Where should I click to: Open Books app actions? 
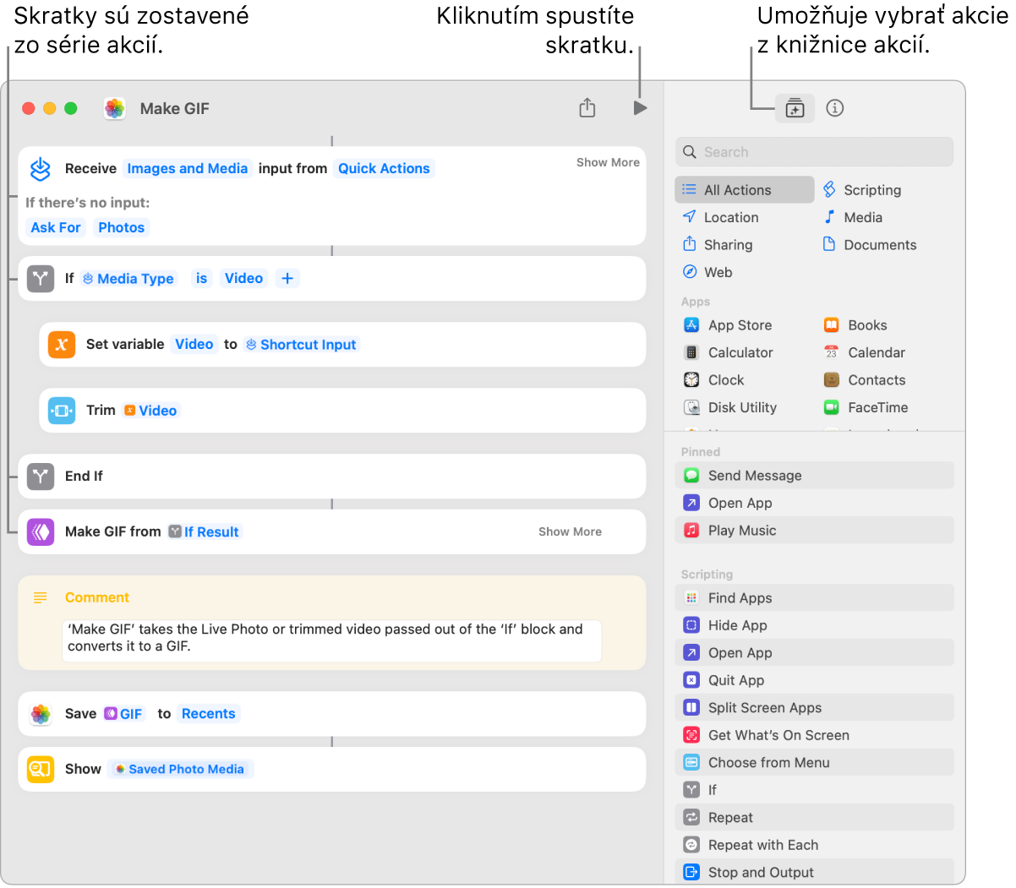coord(855,325)
